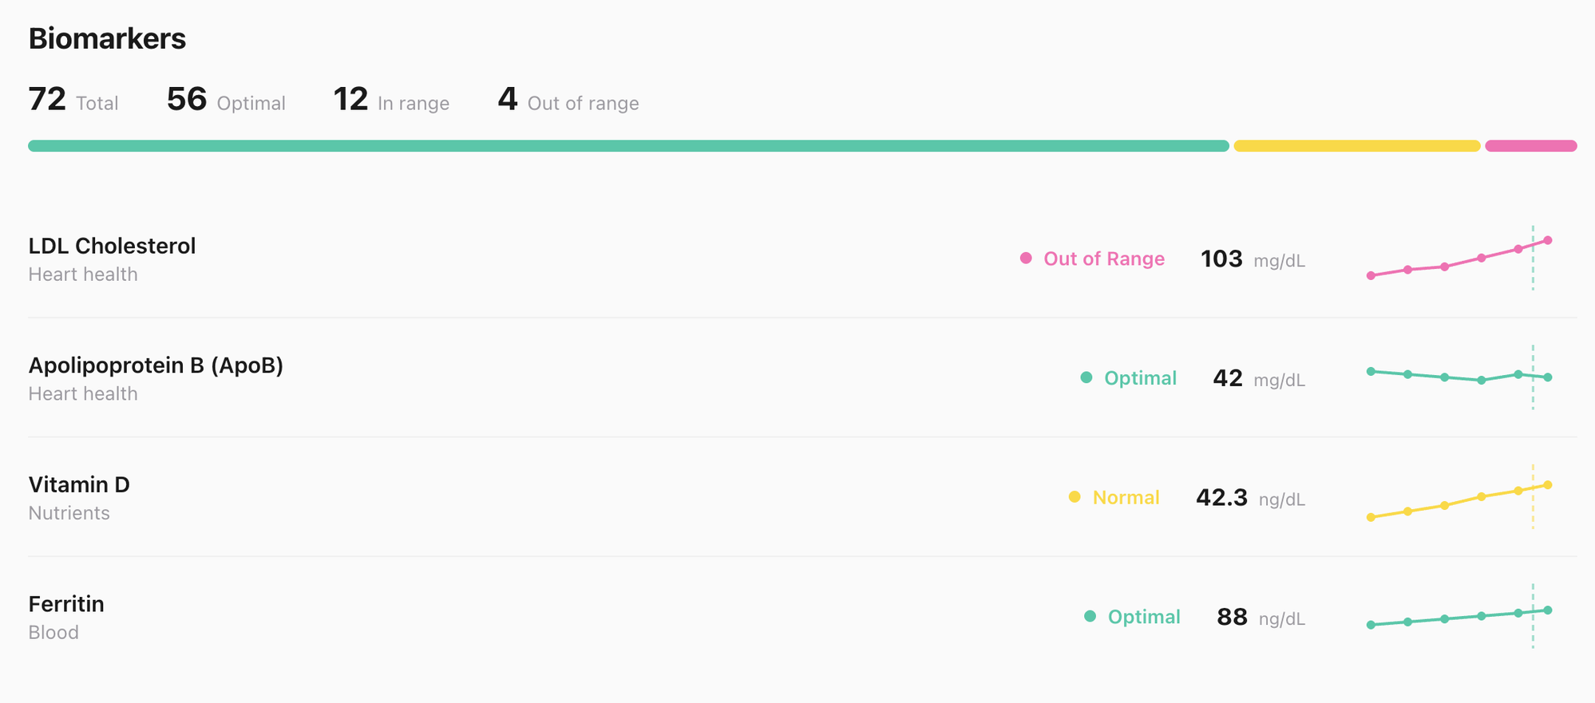Click the last data point on LDL sparkline

pos(1548,240)
